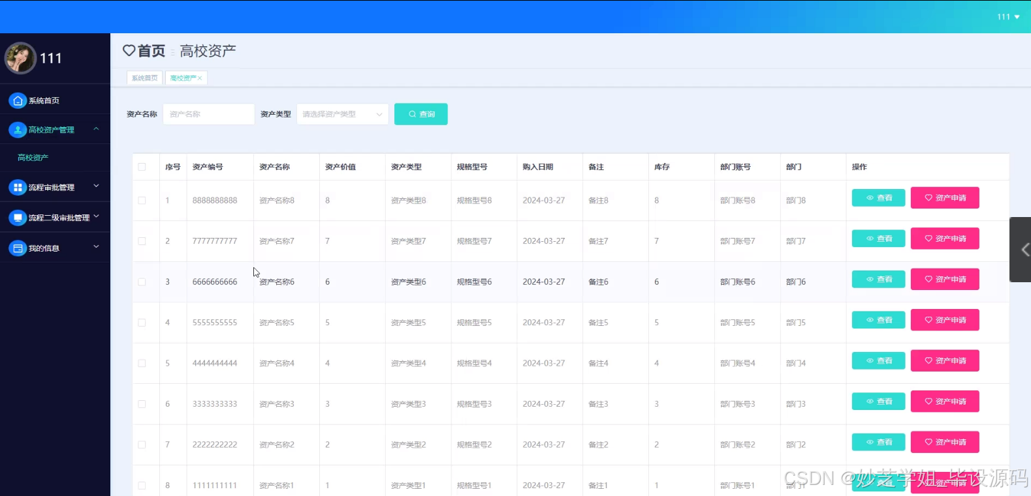Viewport: 1031px width, 496px height.
Task: Check the row with 资产编号 8888888888
Action: point(142,201)
